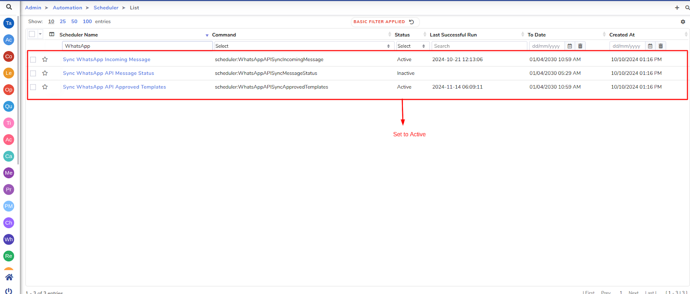The width and height of the screenshot is (690, 294).
Task: Open the 'Le' sidebar module
Action: (x=9, y=73)
